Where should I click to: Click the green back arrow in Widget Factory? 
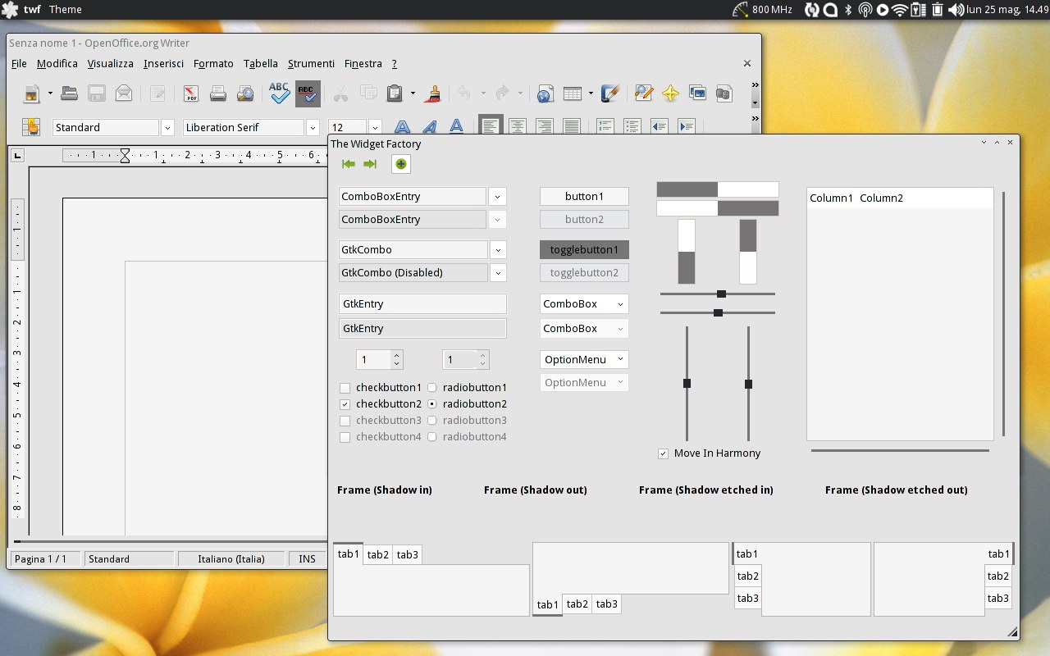pos(349,164)
